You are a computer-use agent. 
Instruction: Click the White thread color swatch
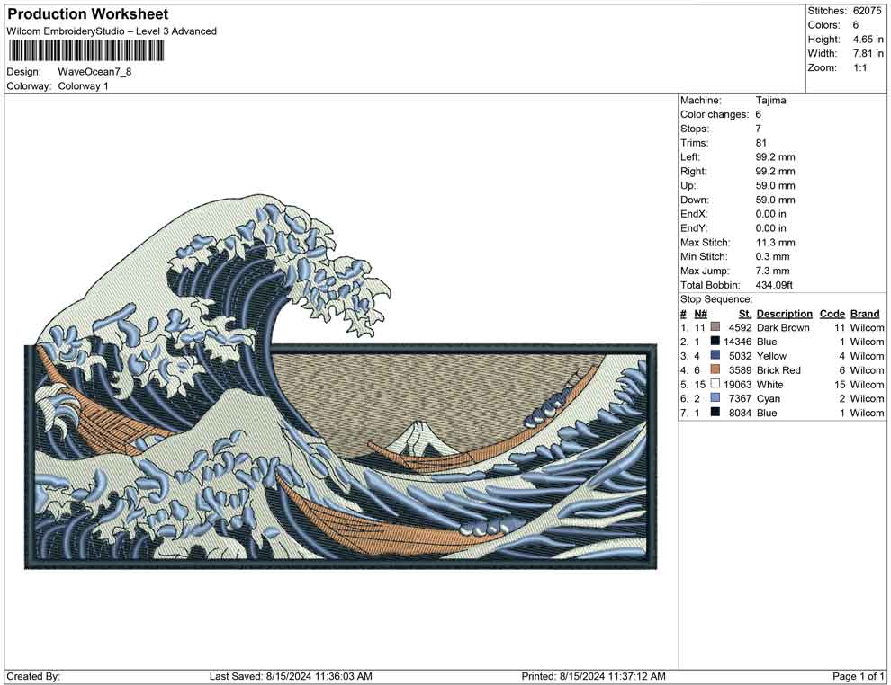click(715, 384)
